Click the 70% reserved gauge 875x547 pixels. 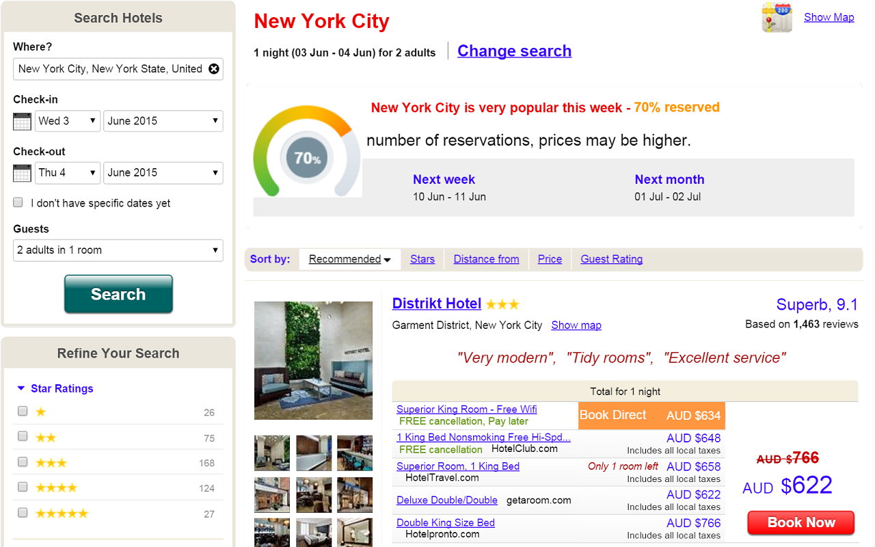tap(307, 151)
